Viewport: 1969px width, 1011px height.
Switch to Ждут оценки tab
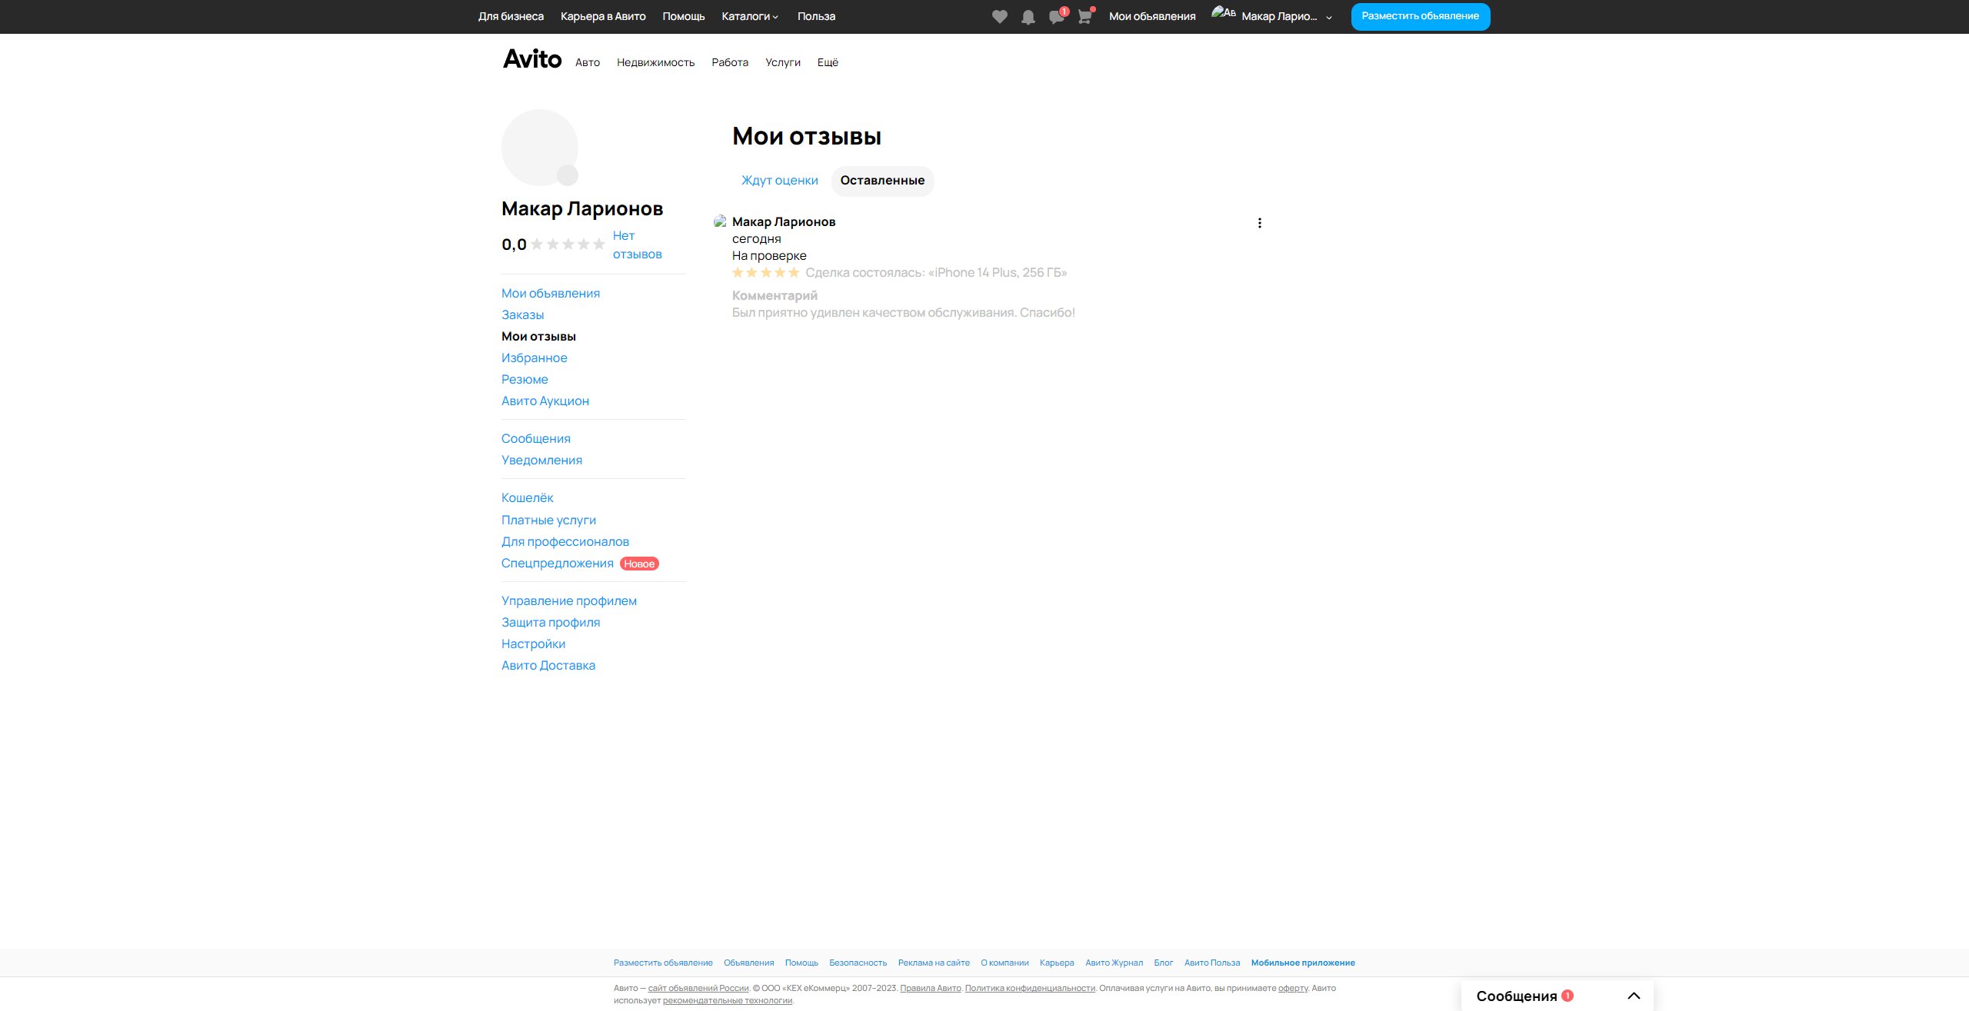click(x=779, y=181)
